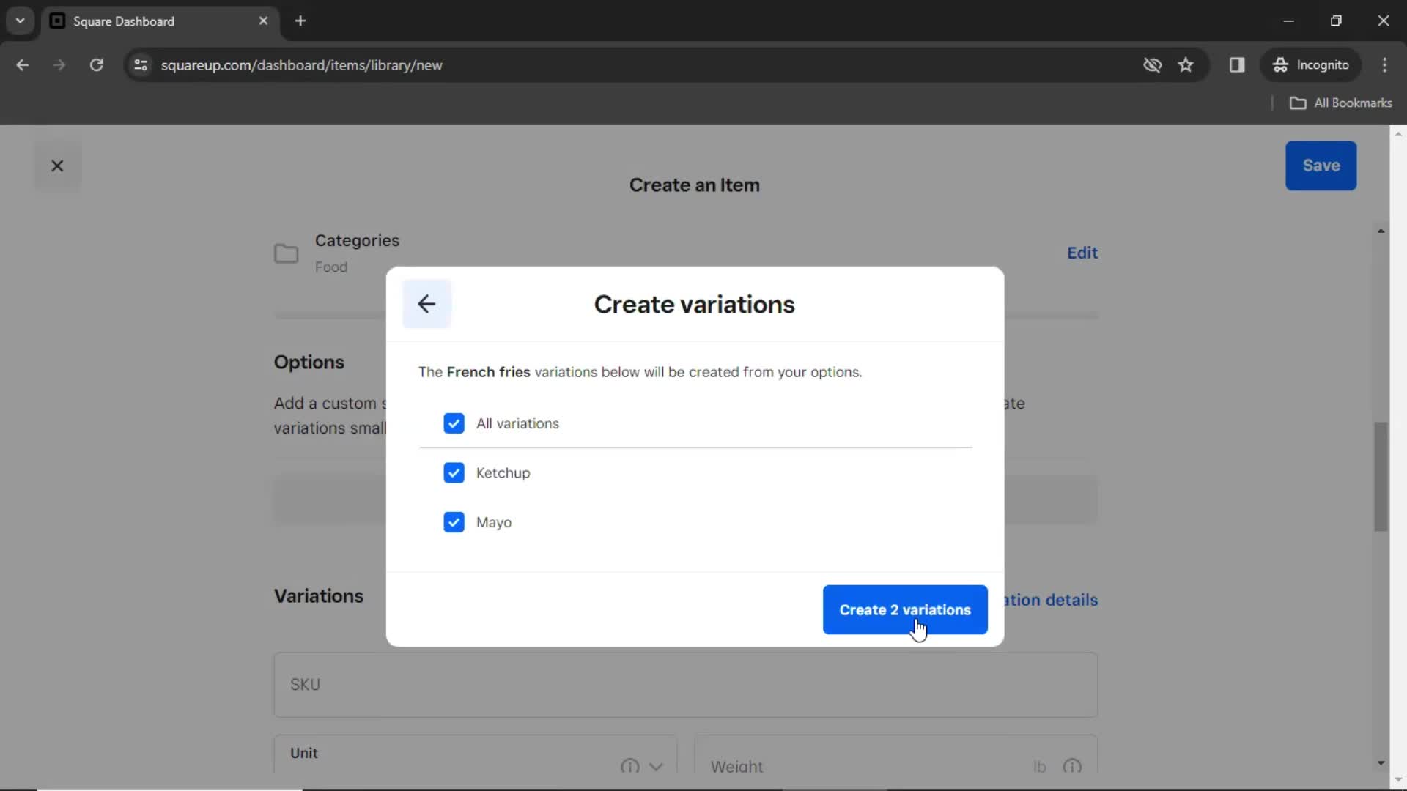Open the Chrome three-dot menu
The width and height of the screenshot is (1407, 791).
coord(1384,65)
